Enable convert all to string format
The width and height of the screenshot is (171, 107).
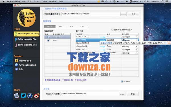(113, 30)
